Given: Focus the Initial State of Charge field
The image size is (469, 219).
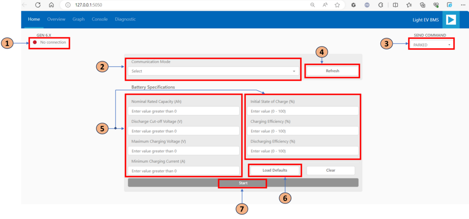Looking at the screenshot, I should click(303, 111).
